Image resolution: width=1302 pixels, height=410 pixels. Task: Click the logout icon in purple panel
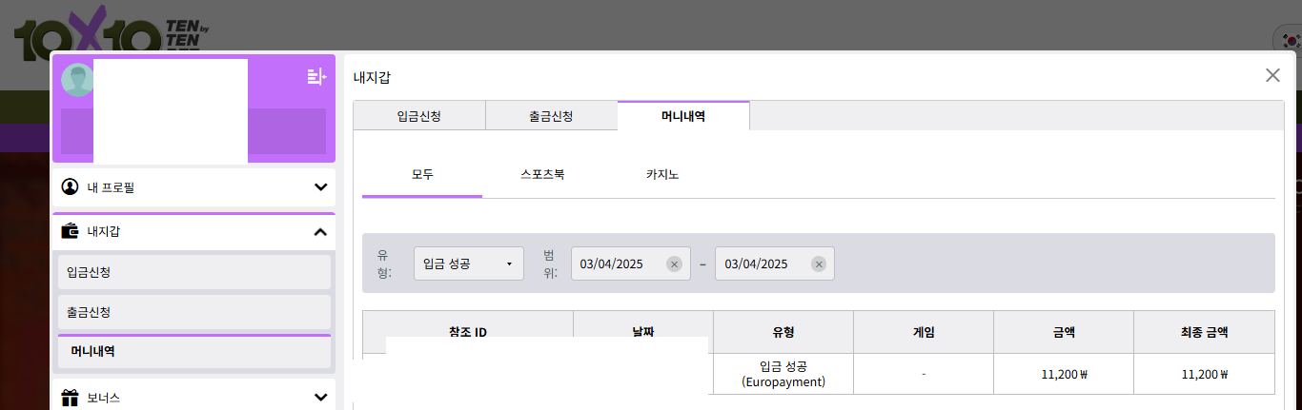coord(316,77)
